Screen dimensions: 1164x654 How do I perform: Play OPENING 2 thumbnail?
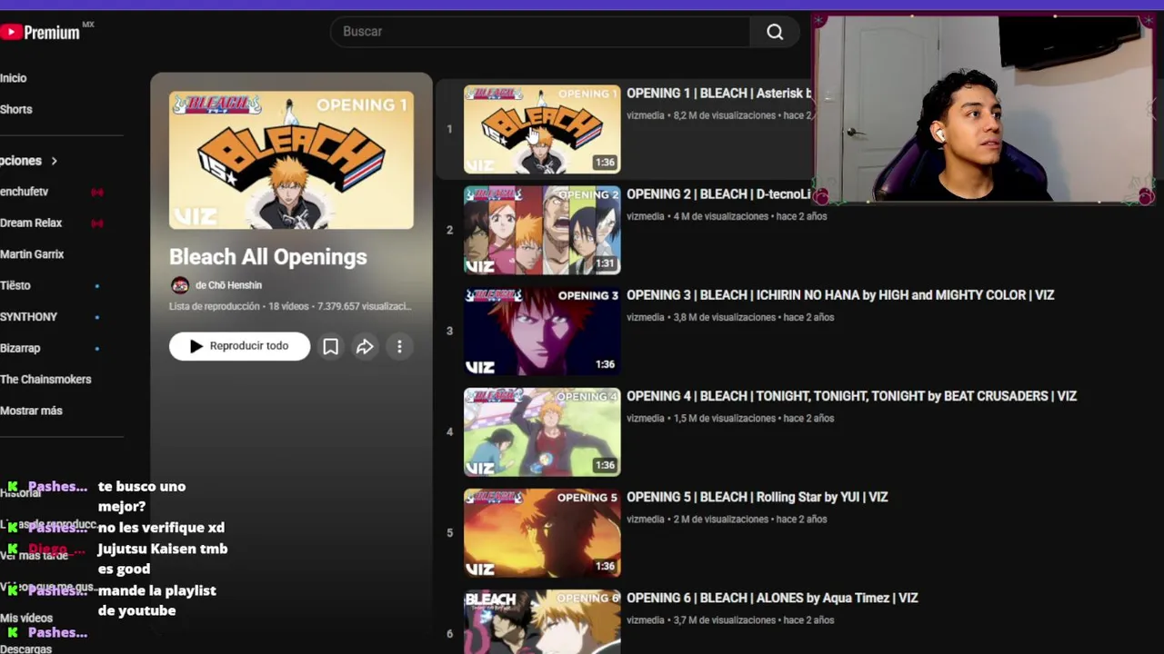(x=542, y=230)
